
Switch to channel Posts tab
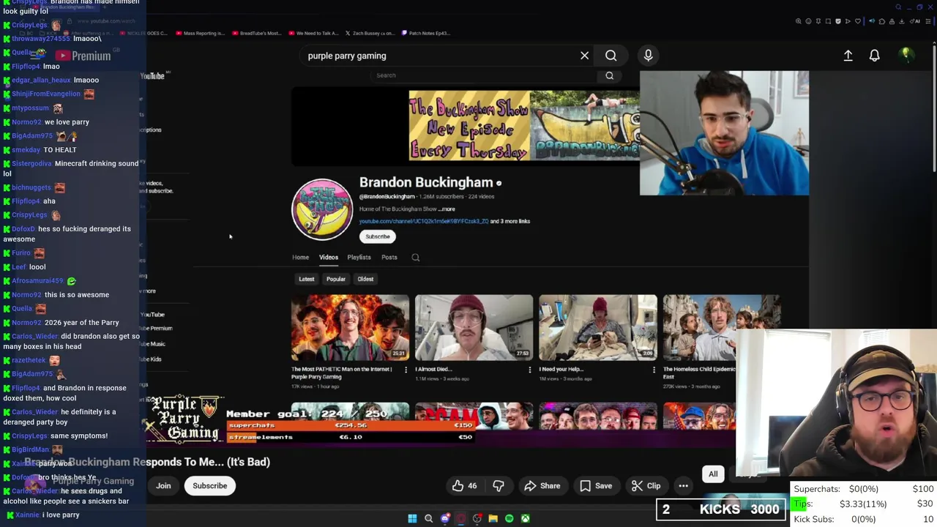tap(389, 258)
